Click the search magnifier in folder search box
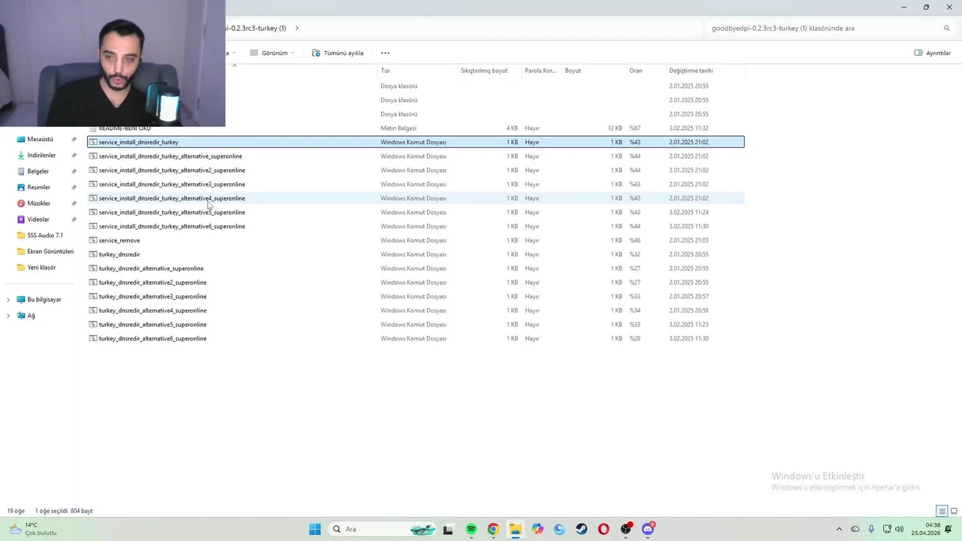962x541 pixels. [947, 28]
